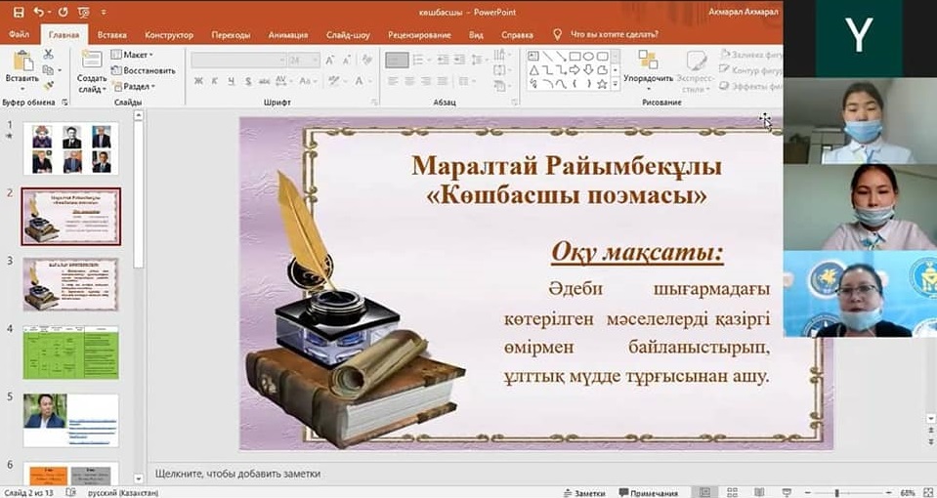Click the Cut scissors icon
Screen dimensions: 937x498
coord(48,55)
